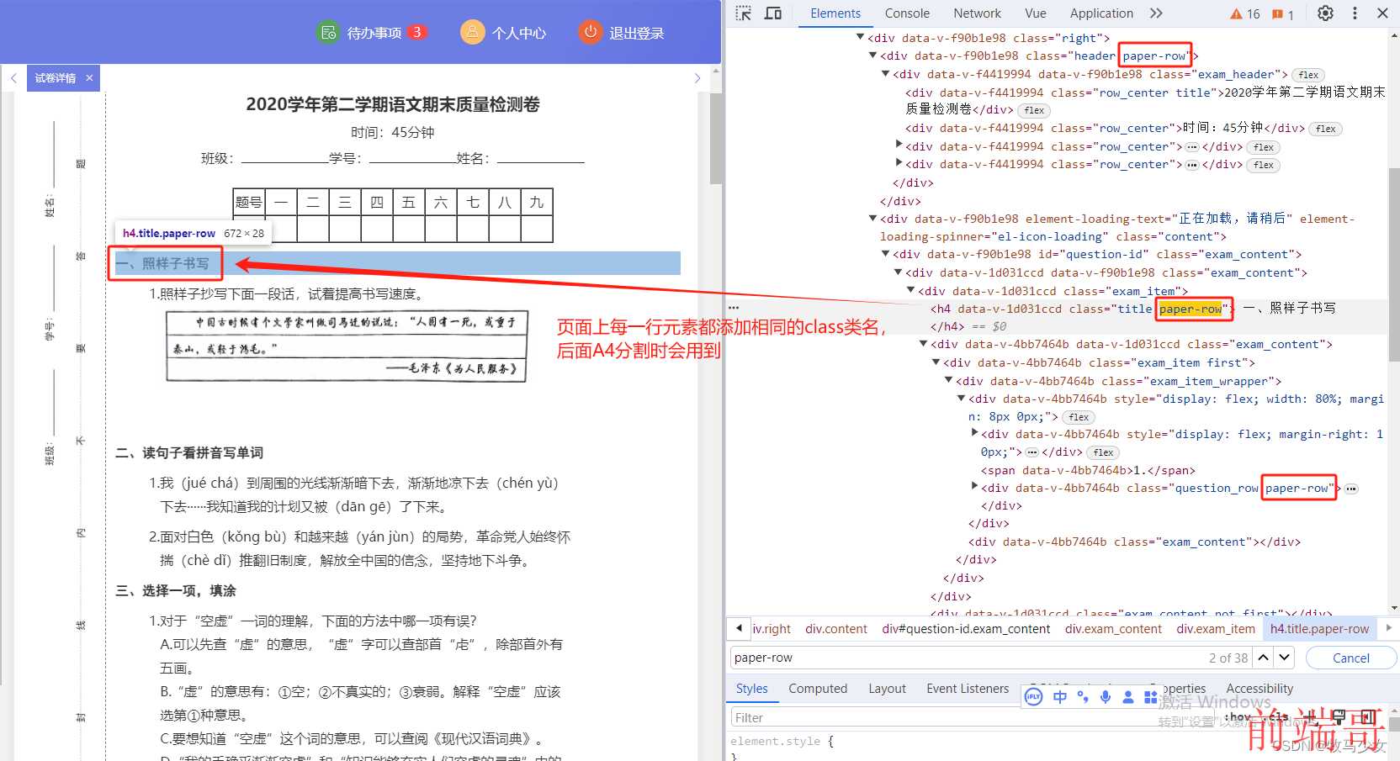The width and height of the screenshot is (1400, 761).
Task: Open the iFLY user account icon
Action: coord(1128,697)
